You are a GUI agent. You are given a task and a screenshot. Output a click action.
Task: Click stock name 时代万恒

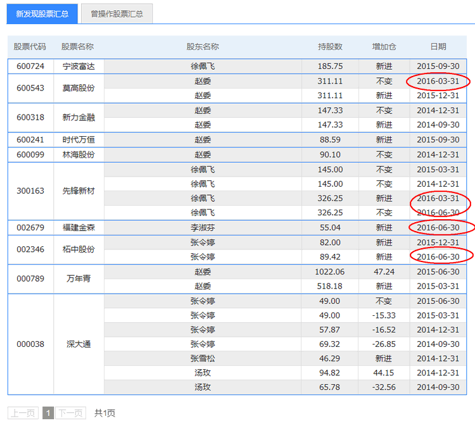79,140
